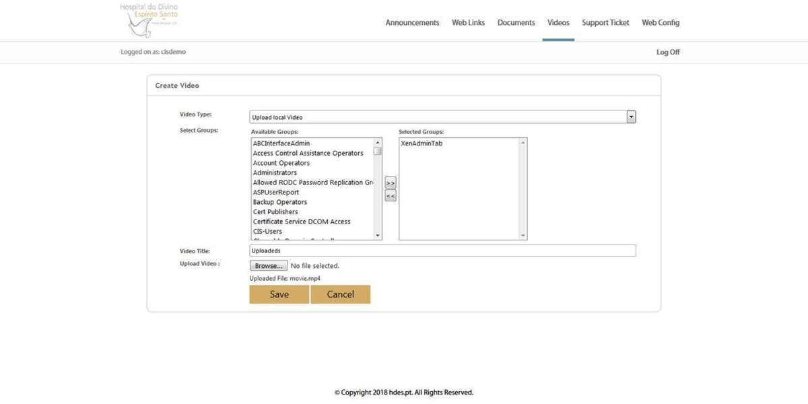Click the scroll-down arrow of Available Groups list

(x=376, y=234)
